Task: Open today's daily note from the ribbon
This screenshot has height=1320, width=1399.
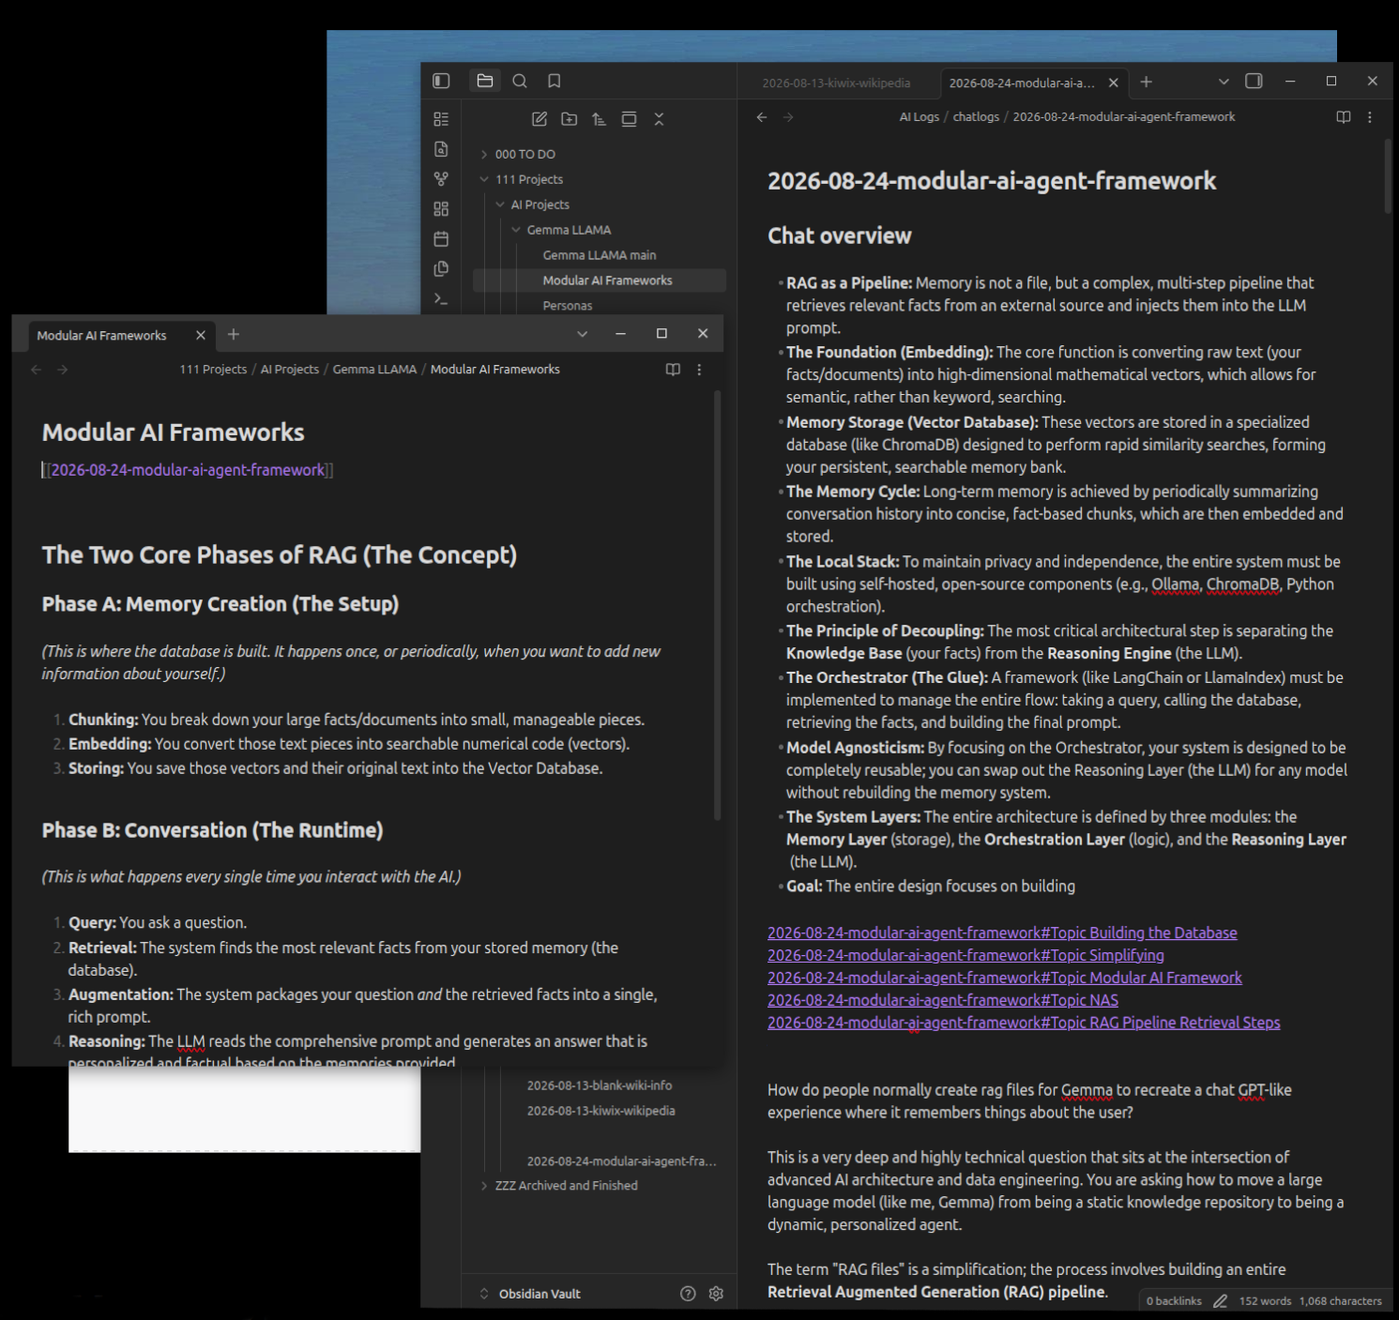Action: click(x=441, y=239)
